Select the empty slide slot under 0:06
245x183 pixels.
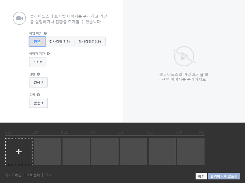click(x=191, y=151)
